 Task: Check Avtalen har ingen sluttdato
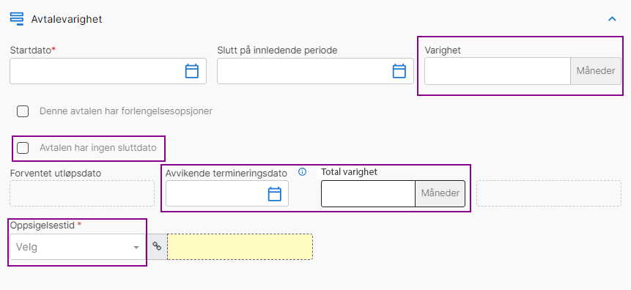coord(23,148)
